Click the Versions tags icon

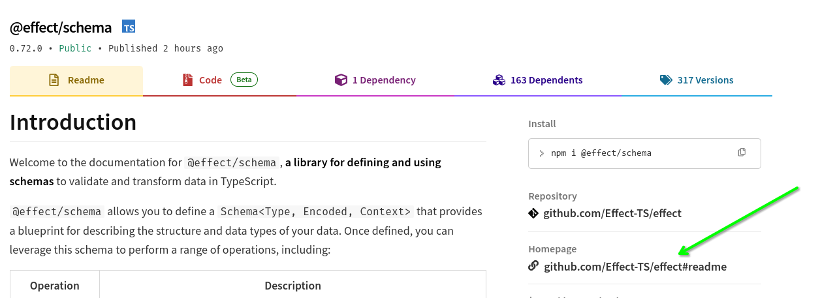point(666,80)
